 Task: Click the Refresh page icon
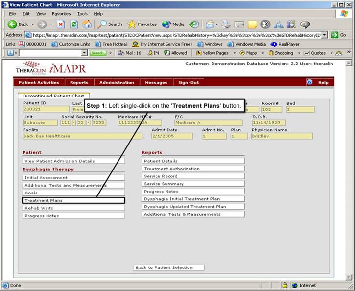74,24
